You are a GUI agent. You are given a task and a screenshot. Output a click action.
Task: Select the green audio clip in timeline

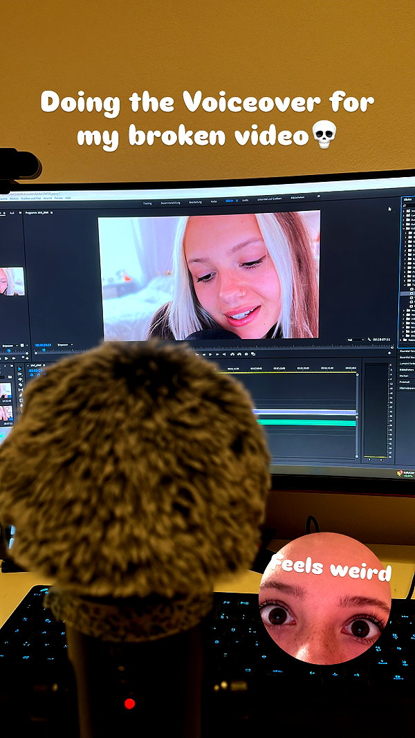307,422
